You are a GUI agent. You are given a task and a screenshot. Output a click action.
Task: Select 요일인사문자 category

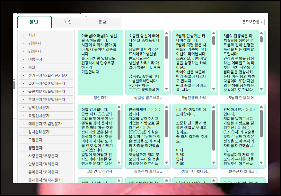(46, 116)
